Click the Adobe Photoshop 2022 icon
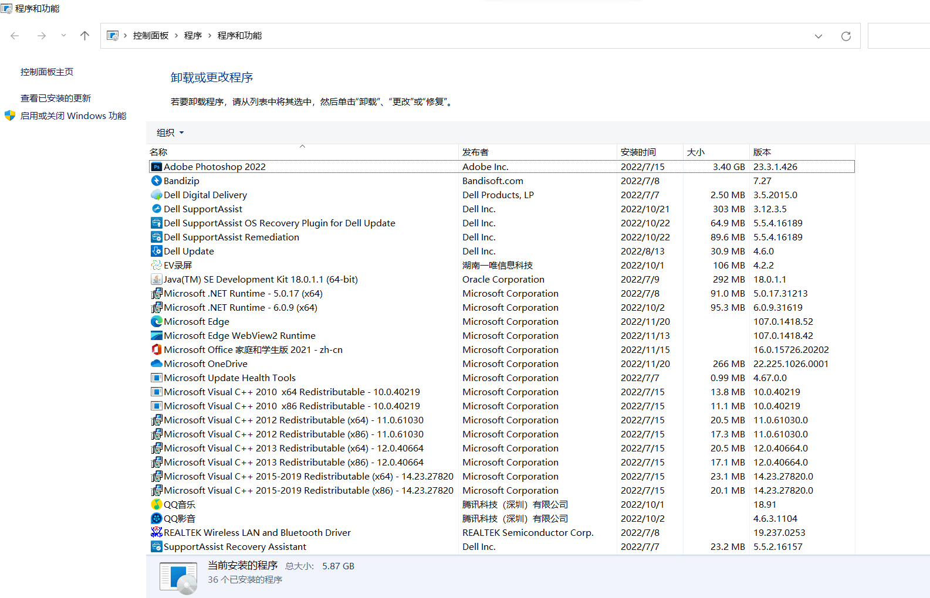The width and height of the screenshot is (930, 598). point(157,167)
